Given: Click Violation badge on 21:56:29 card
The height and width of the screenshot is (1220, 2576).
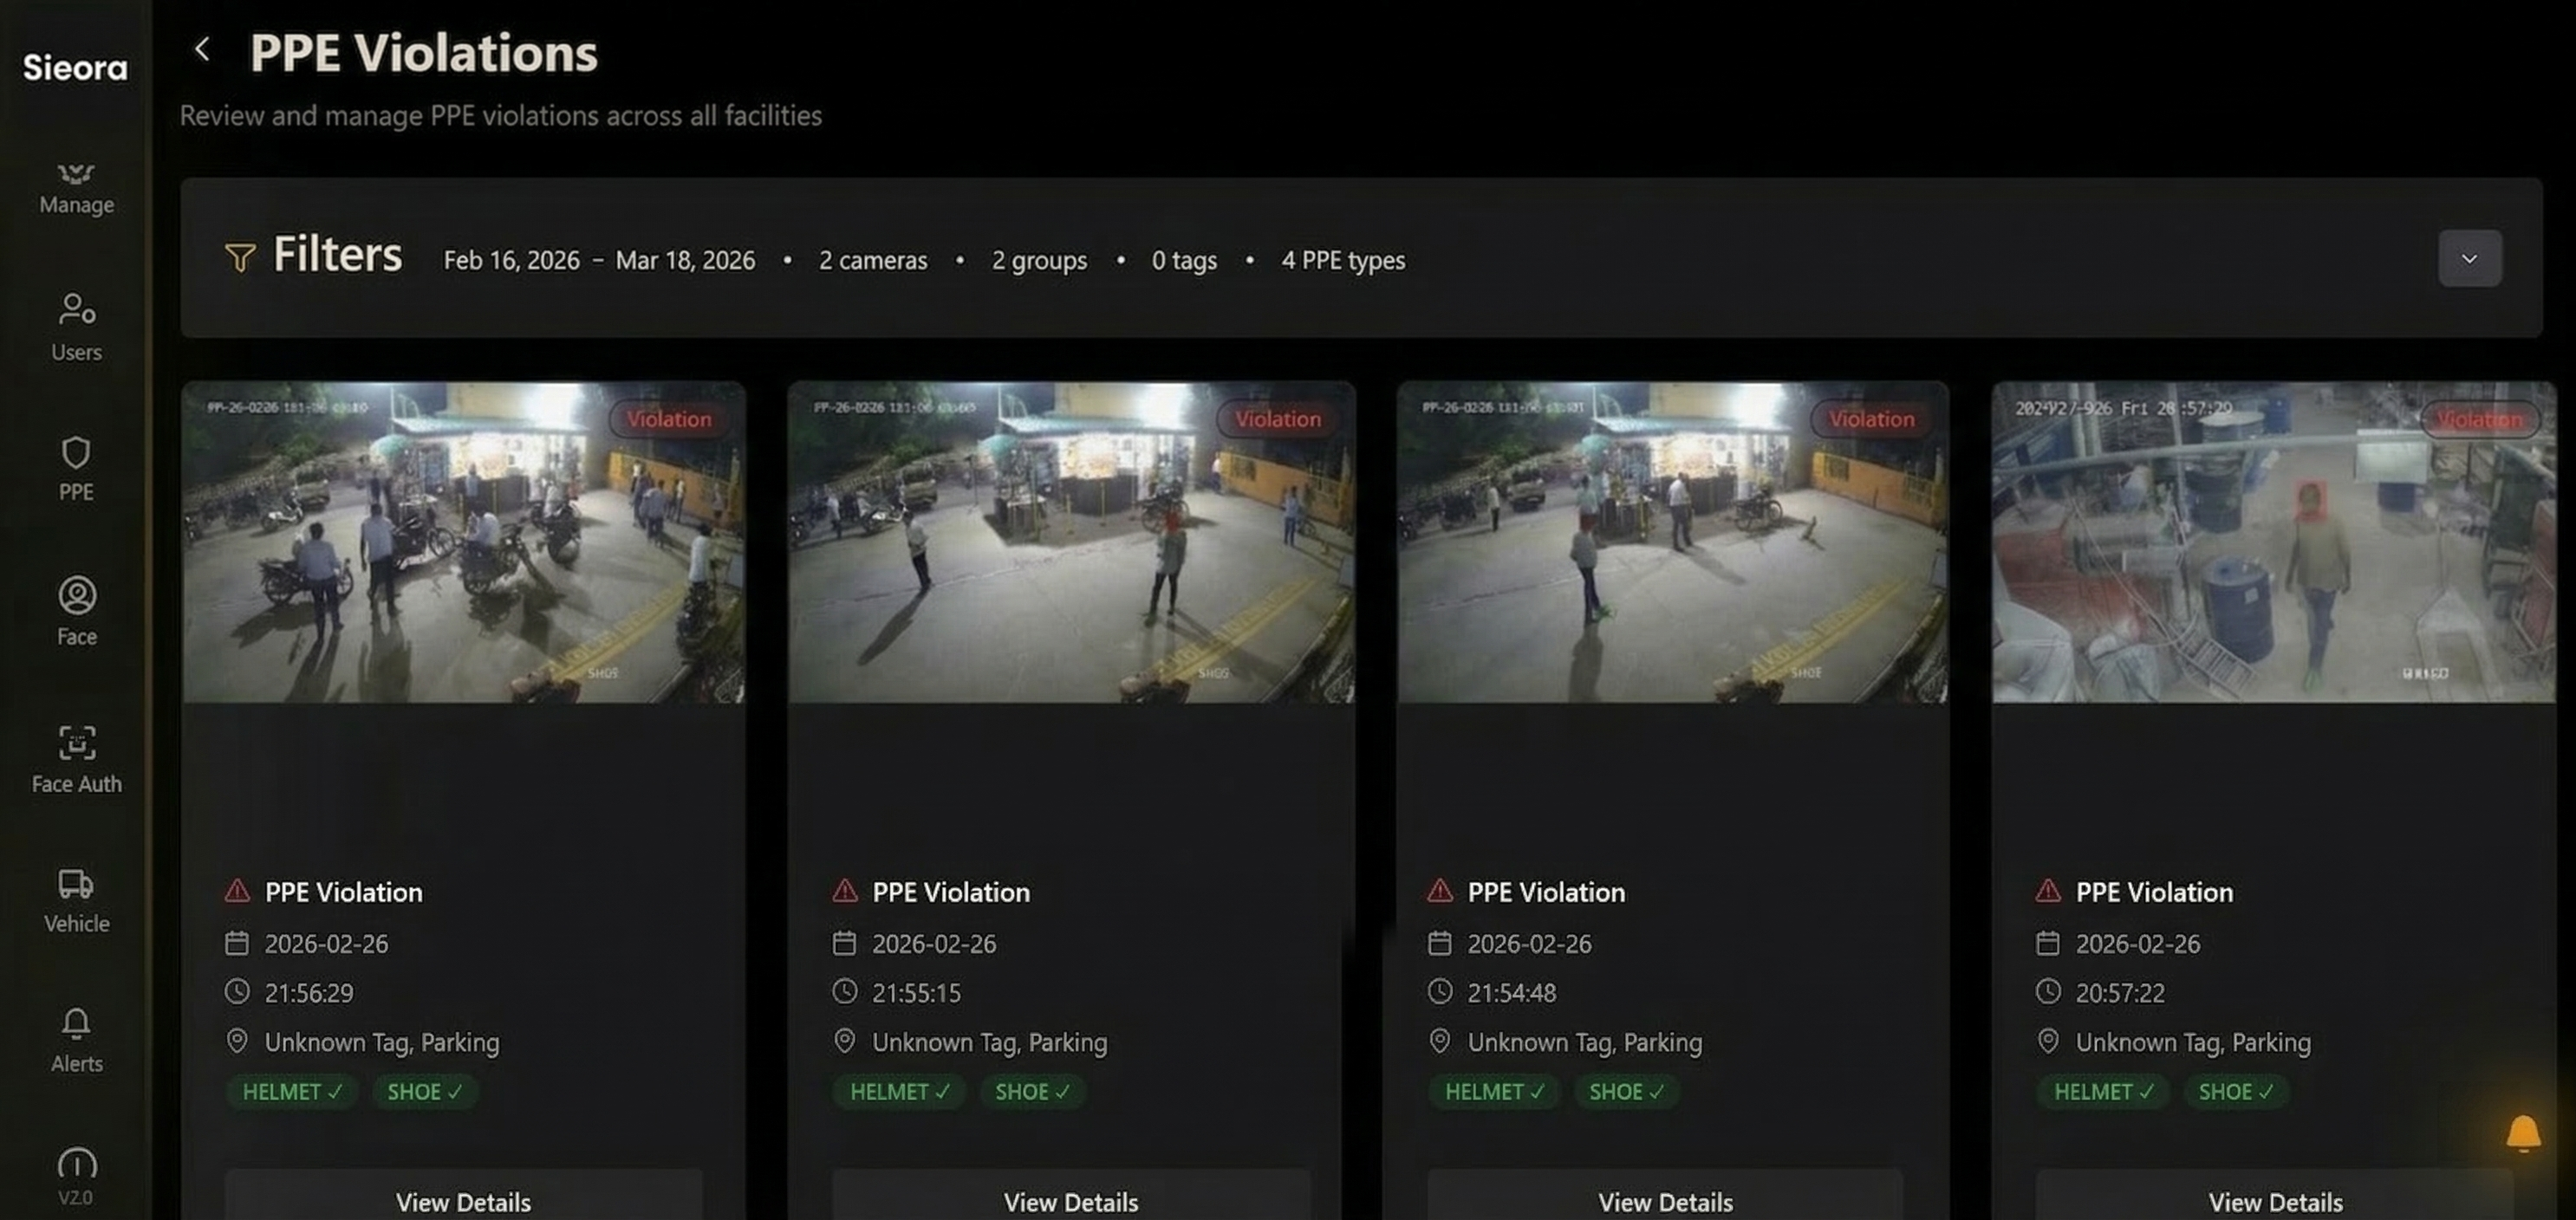Looking at the screenshot, I should (x=669, y=419).
